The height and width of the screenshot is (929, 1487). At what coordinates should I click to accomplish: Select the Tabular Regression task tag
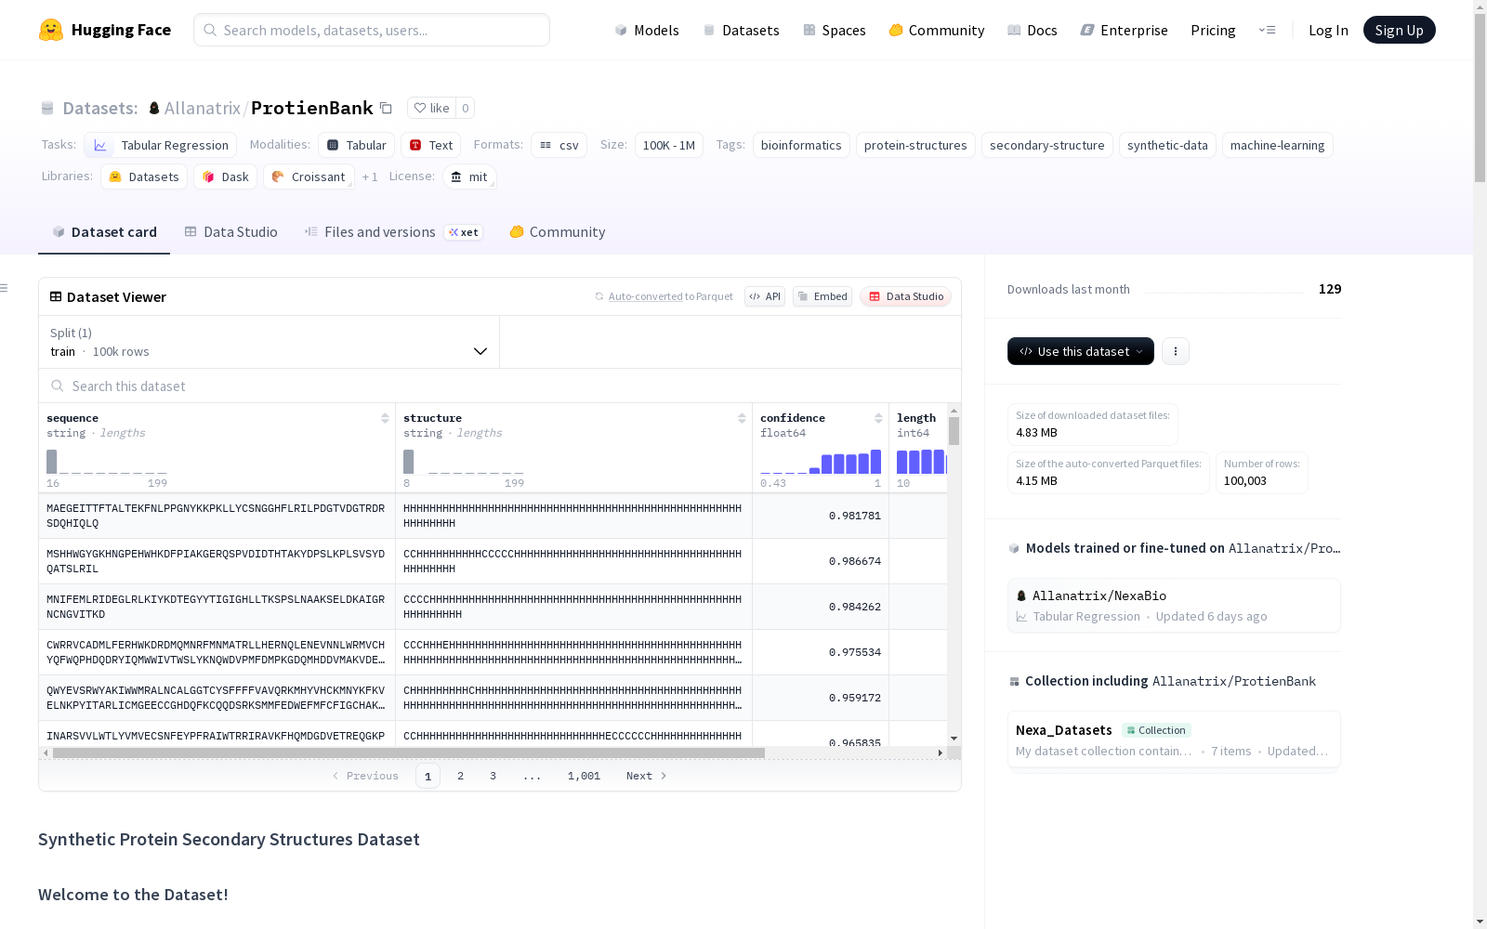point(161,145)
